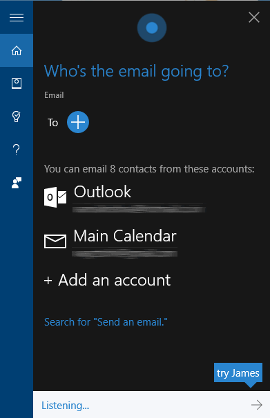The width and height of the screenshot is (270, 418).
Task: Click Add an account
Action: [107, 280]
